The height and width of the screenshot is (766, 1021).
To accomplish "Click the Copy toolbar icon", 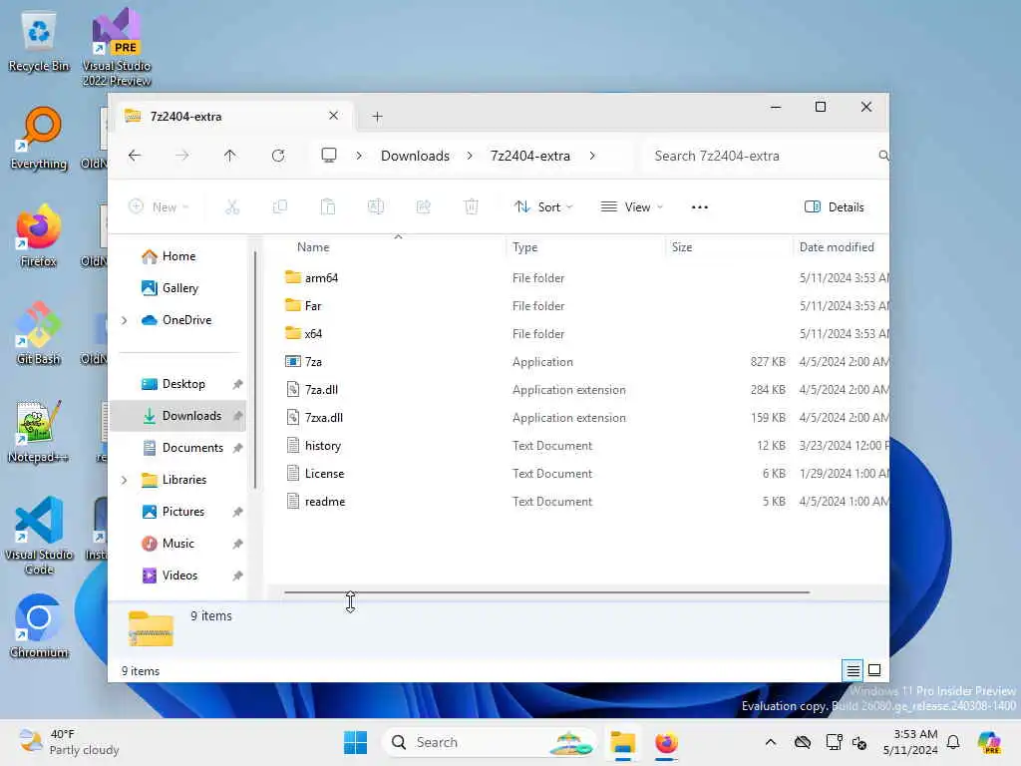I will [x=280, y=207].
